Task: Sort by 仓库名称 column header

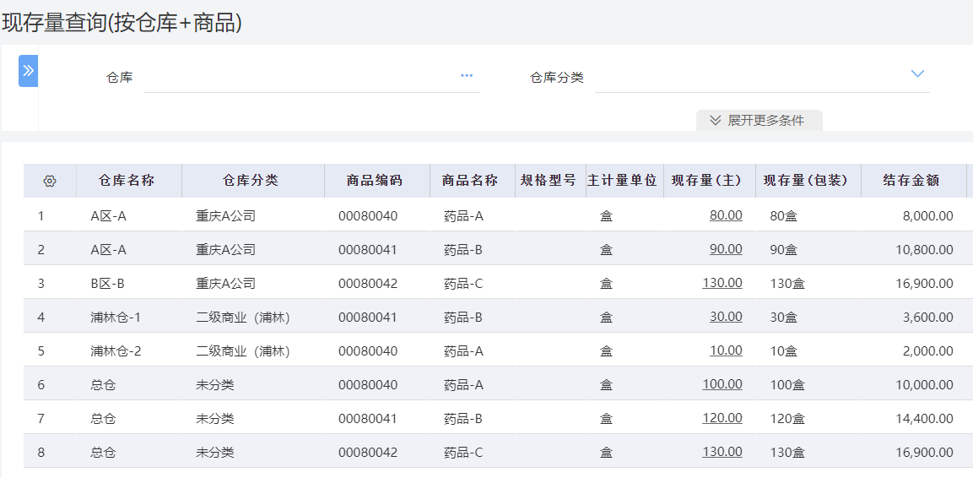Action: click(127, 181)
